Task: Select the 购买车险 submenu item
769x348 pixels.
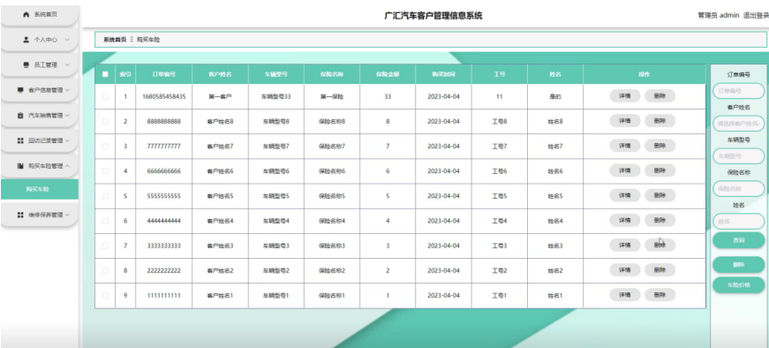Action: click(39, 189)
